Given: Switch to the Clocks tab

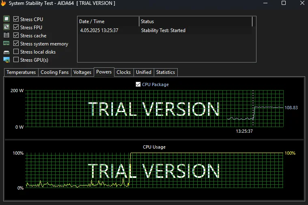Looking at the screenshot, I should 123,72.
